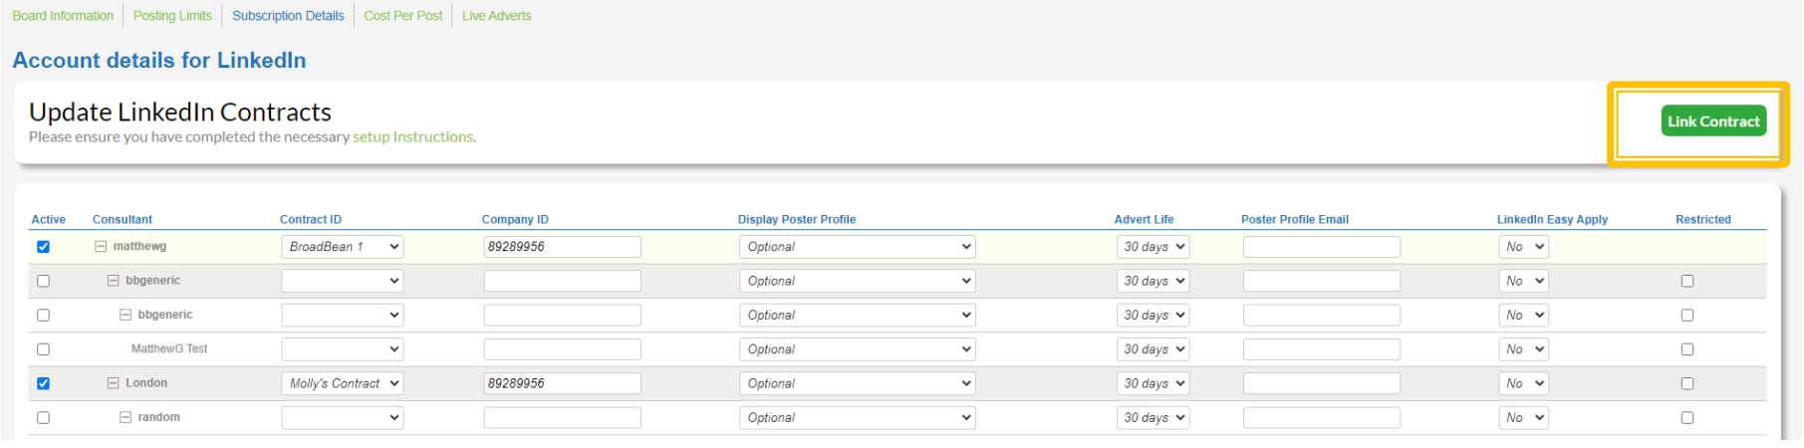Screen dimensions: 1804x448
Task: Open the BroadBean 1 contract dropdown
Action: tap(342, 247)
